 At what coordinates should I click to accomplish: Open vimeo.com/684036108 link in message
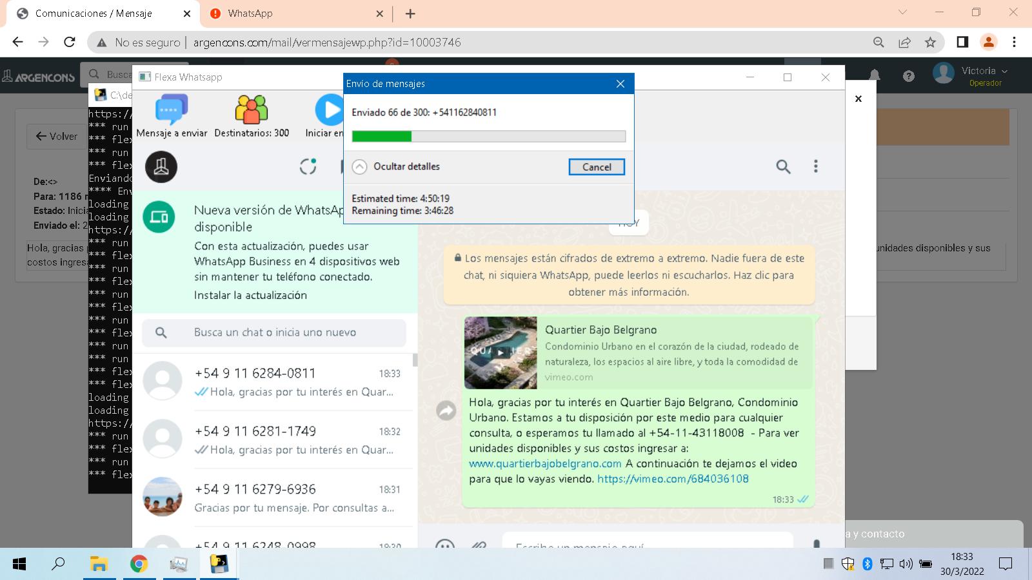(x=673, y=479)
